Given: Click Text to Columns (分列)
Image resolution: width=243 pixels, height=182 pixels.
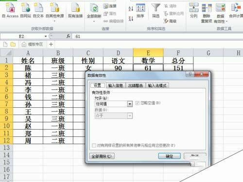Looking at the screenshot, I should pos(193,11).
